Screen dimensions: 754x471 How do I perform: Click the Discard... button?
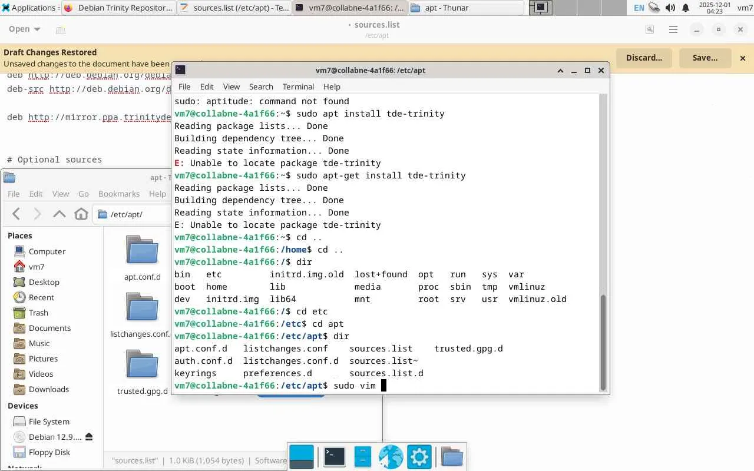coord(644,58)
